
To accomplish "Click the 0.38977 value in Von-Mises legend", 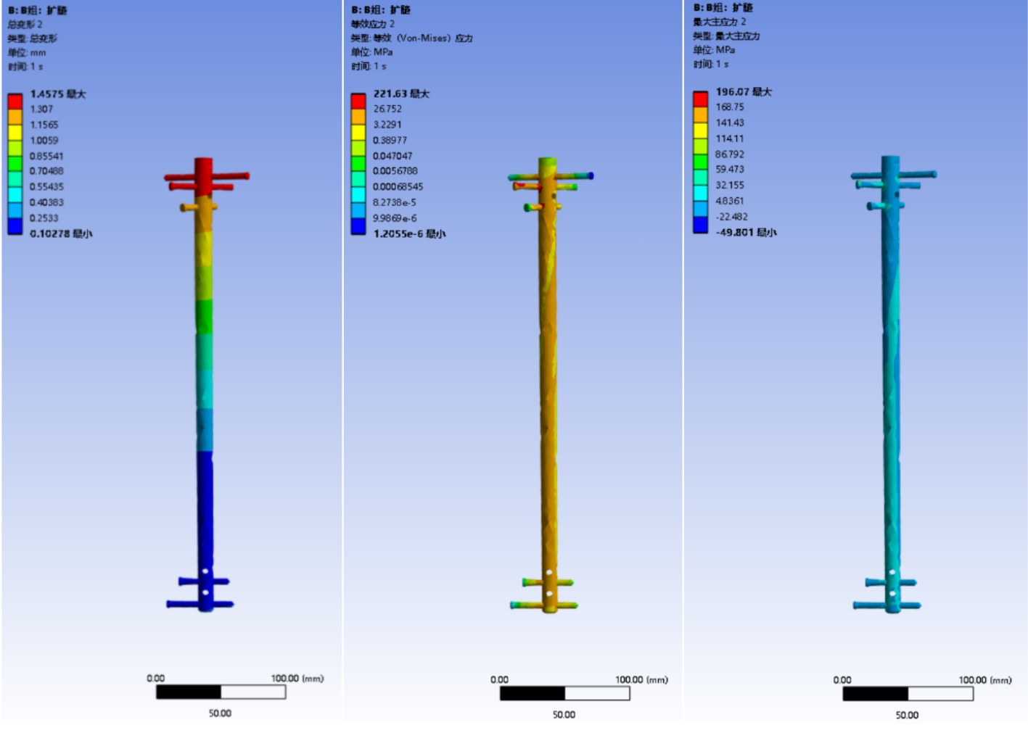I will tap(390, 140).
